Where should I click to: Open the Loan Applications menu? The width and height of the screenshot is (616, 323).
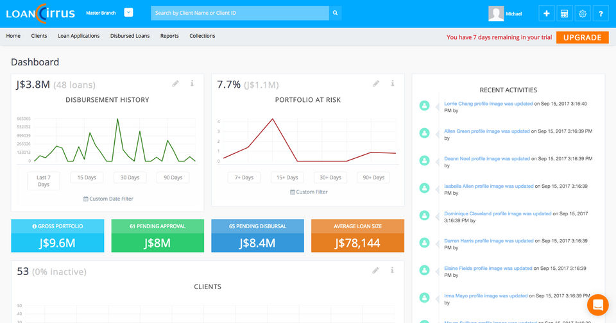pos(78,36)
